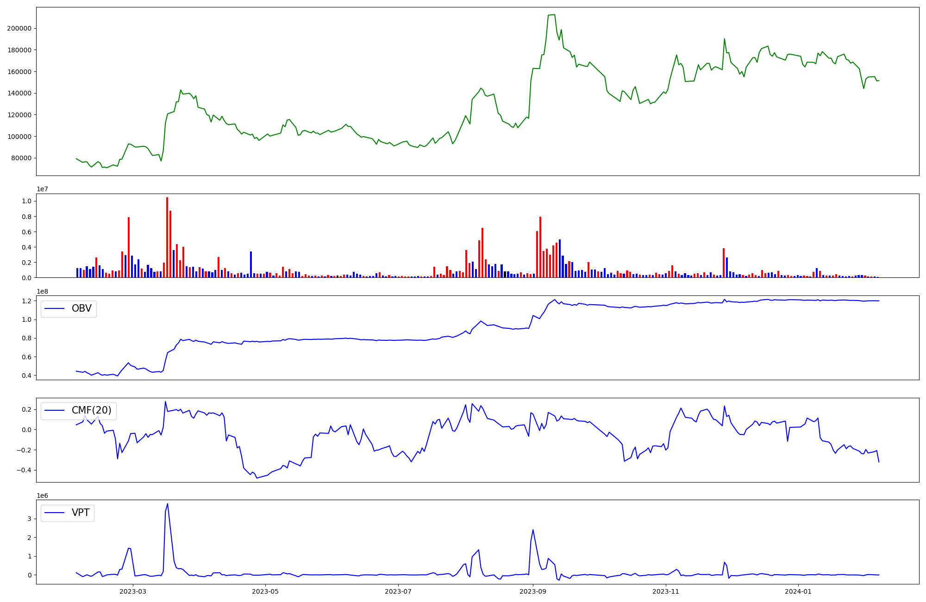Click the 140000 price axis label
Viewport: 926px width, 602px height.
tap(19, 93)
